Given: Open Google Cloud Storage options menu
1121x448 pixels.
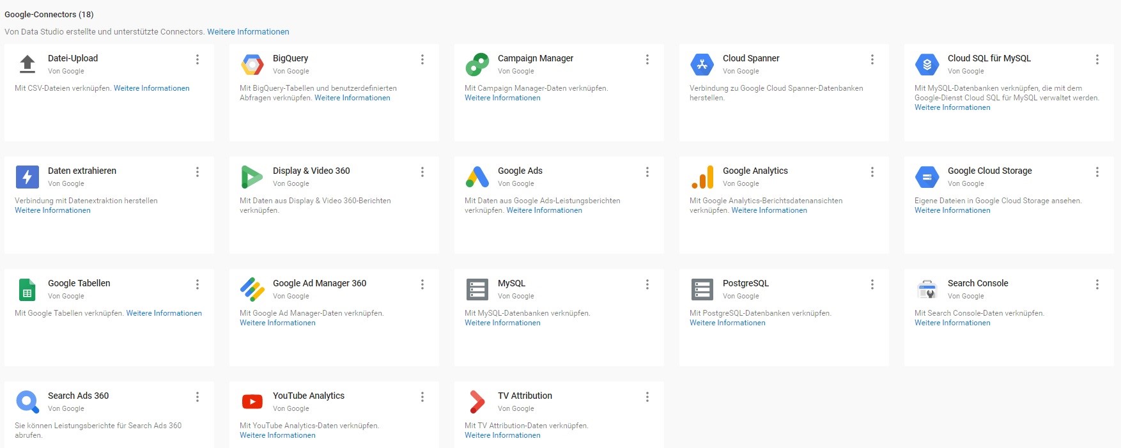Looking at the screenshot, I should (x=1097, y=172).
